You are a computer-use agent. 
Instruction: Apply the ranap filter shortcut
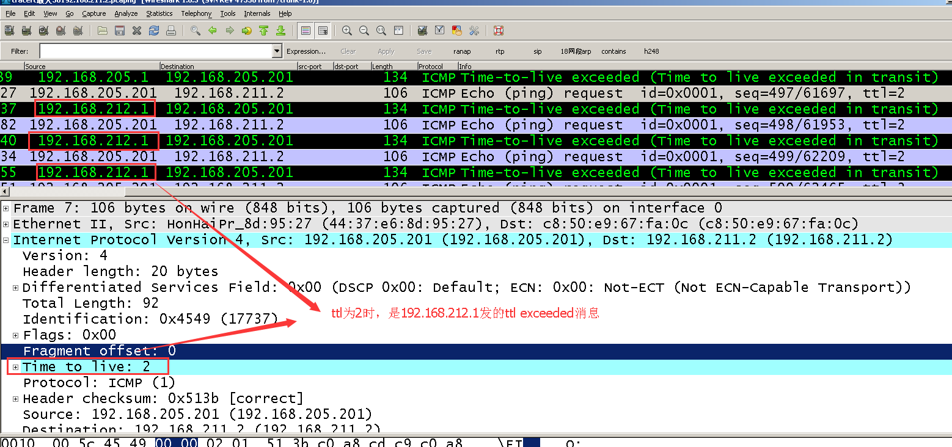462,51
